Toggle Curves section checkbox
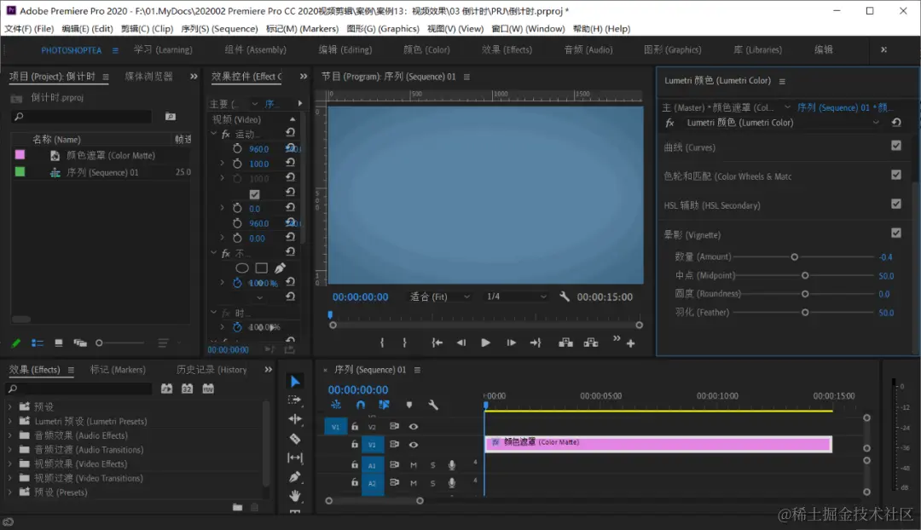 (895, 146)
